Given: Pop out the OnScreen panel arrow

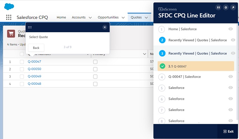Looking at the screenshot, I should click(x=233, y=7).
